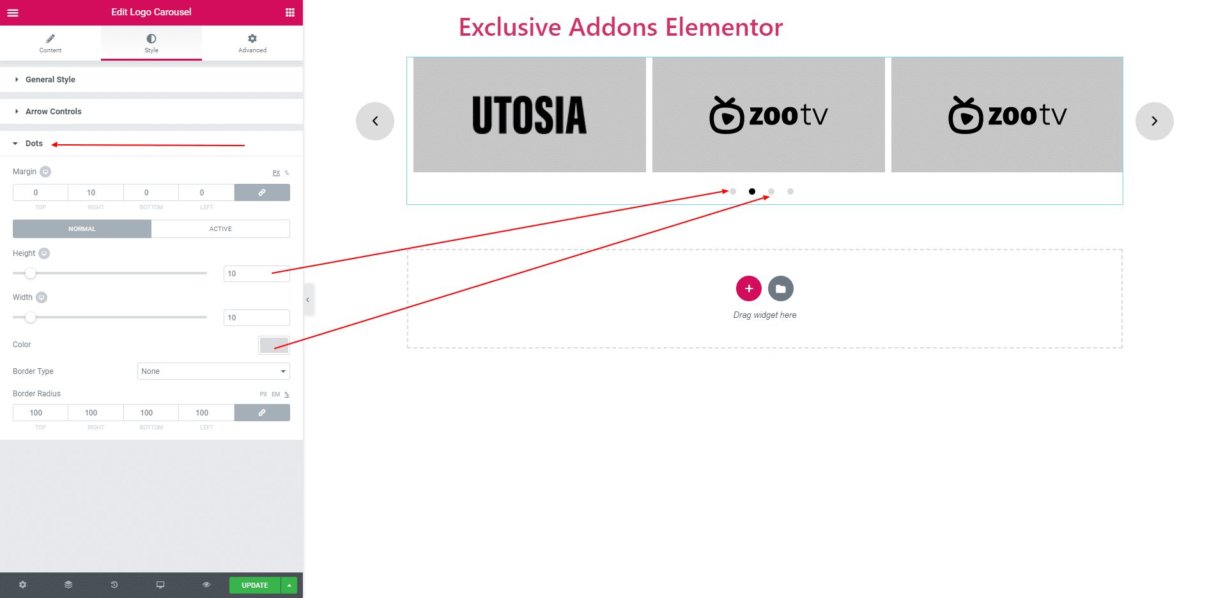Open the widgets grid icon

[290, 12]
